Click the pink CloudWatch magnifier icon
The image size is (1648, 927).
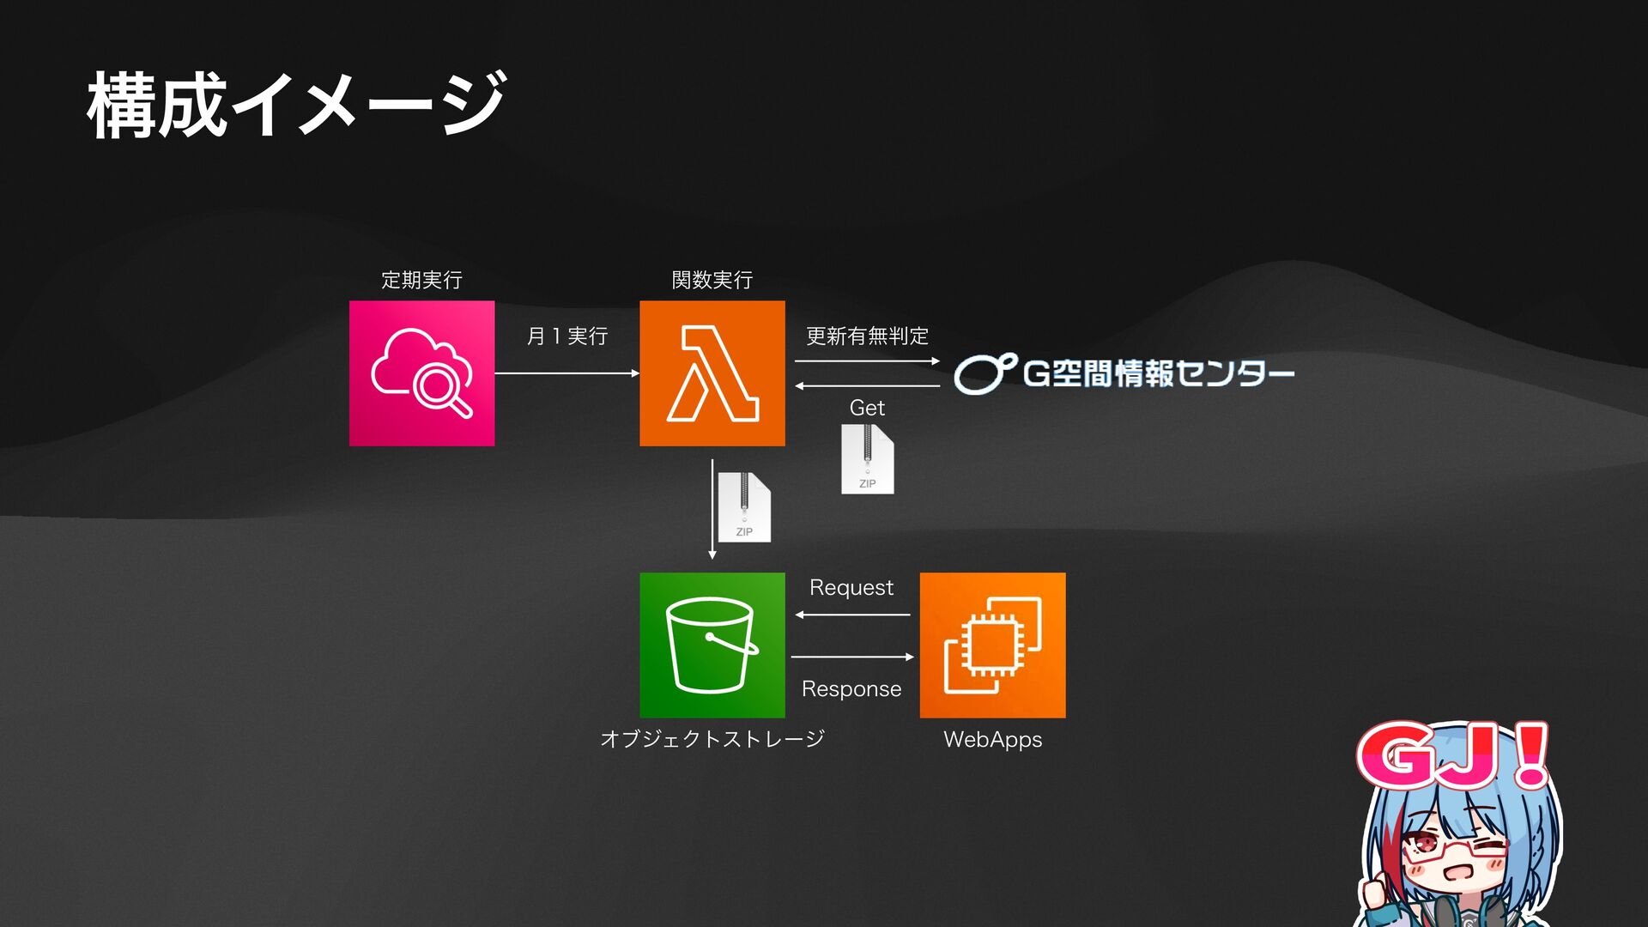click(421, 373)
